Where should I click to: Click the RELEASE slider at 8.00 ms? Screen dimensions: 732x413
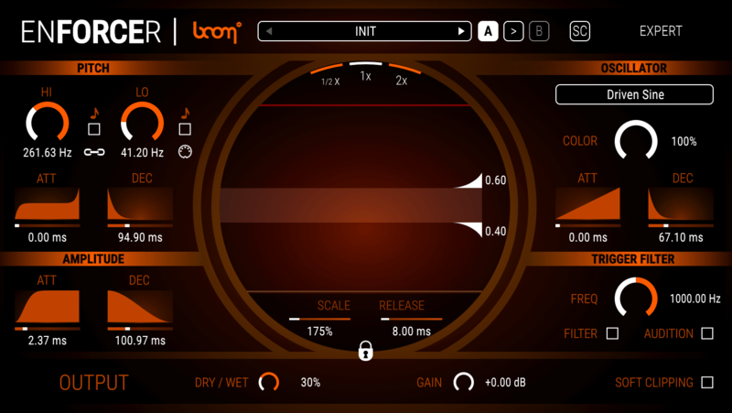point(411,319)
